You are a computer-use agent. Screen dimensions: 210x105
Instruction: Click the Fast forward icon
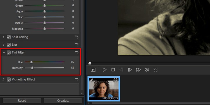pos(139,70)
